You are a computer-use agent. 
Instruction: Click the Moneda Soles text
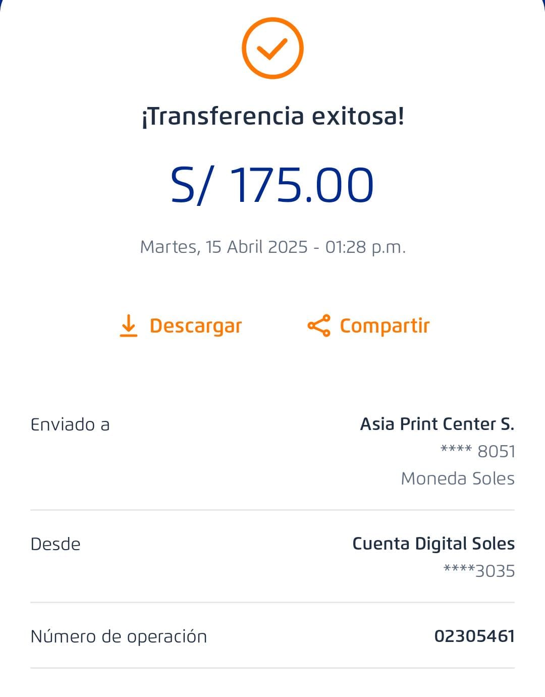[x=458, y=478]
